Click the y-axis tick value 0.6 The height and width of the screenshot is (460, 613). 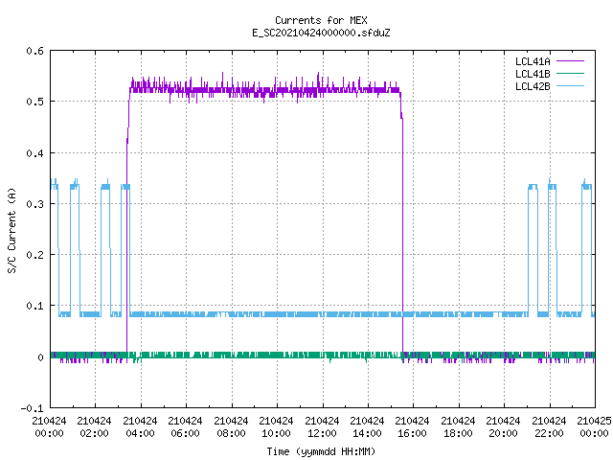coord(34,51)
